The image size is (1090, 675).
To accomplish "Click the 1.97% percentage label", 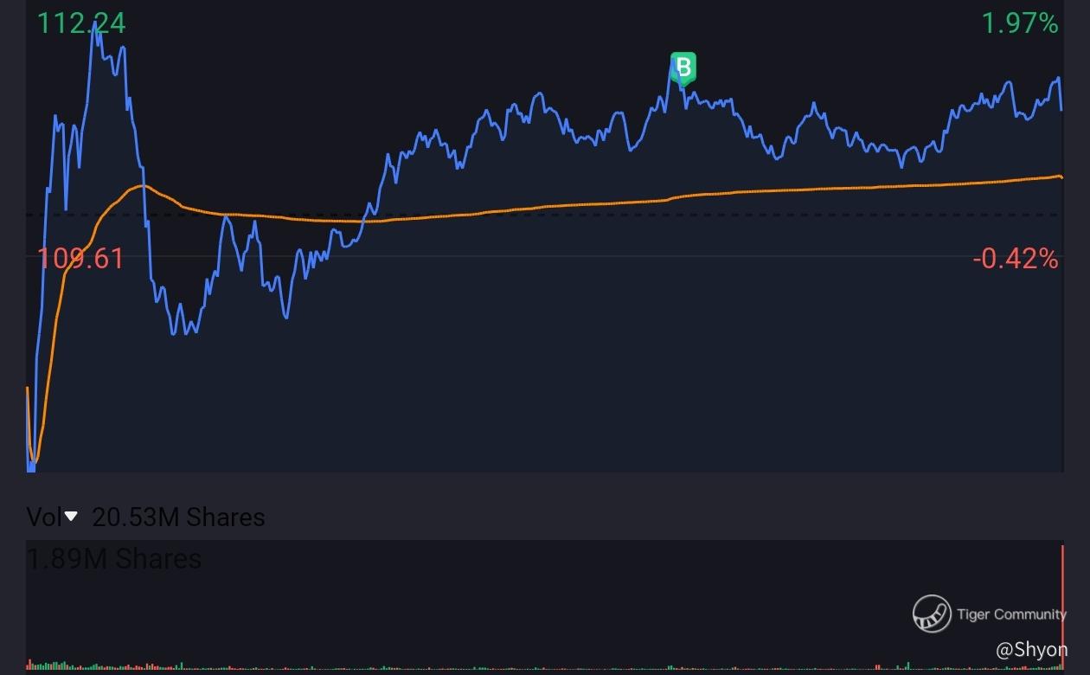I will click(1020, 23).
